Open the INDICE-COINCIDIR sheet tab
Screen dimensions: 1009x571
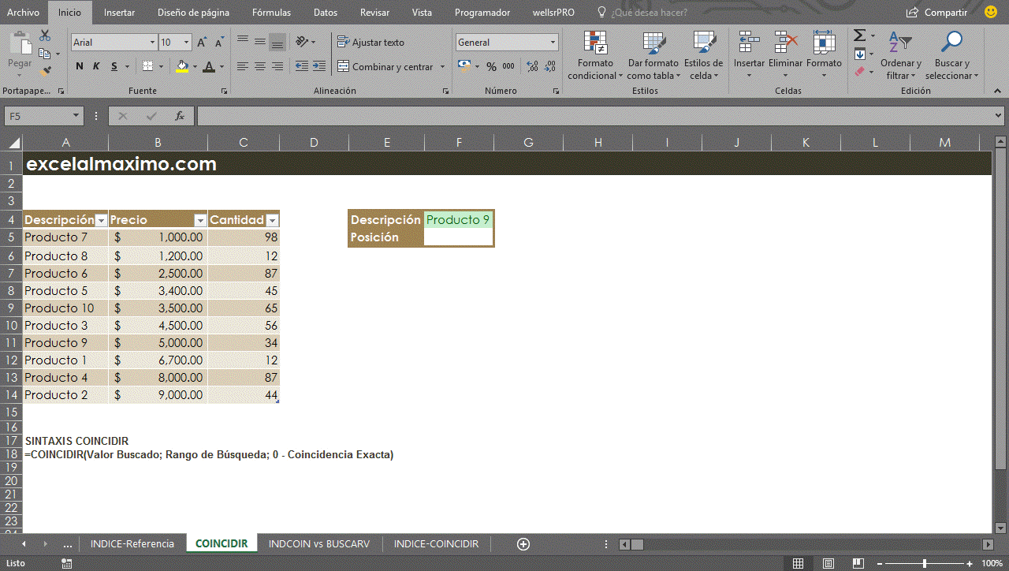[x=436, y=543]
